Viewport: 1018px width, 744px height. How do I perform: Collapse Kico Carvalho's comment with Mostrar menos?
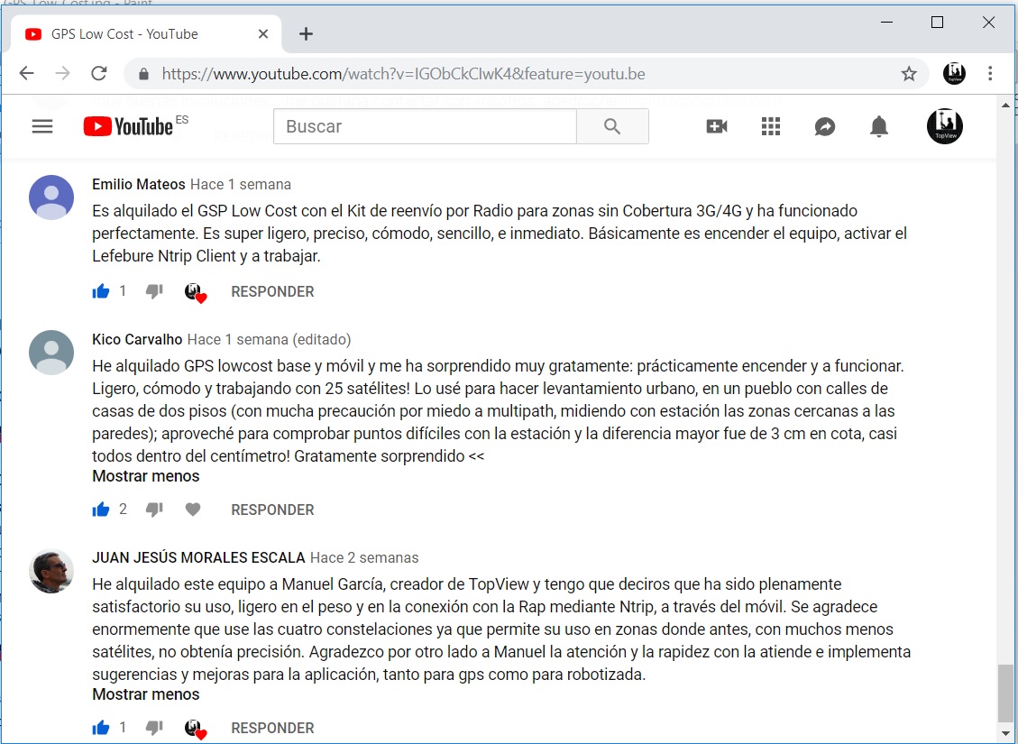click(x=145, y=476)
